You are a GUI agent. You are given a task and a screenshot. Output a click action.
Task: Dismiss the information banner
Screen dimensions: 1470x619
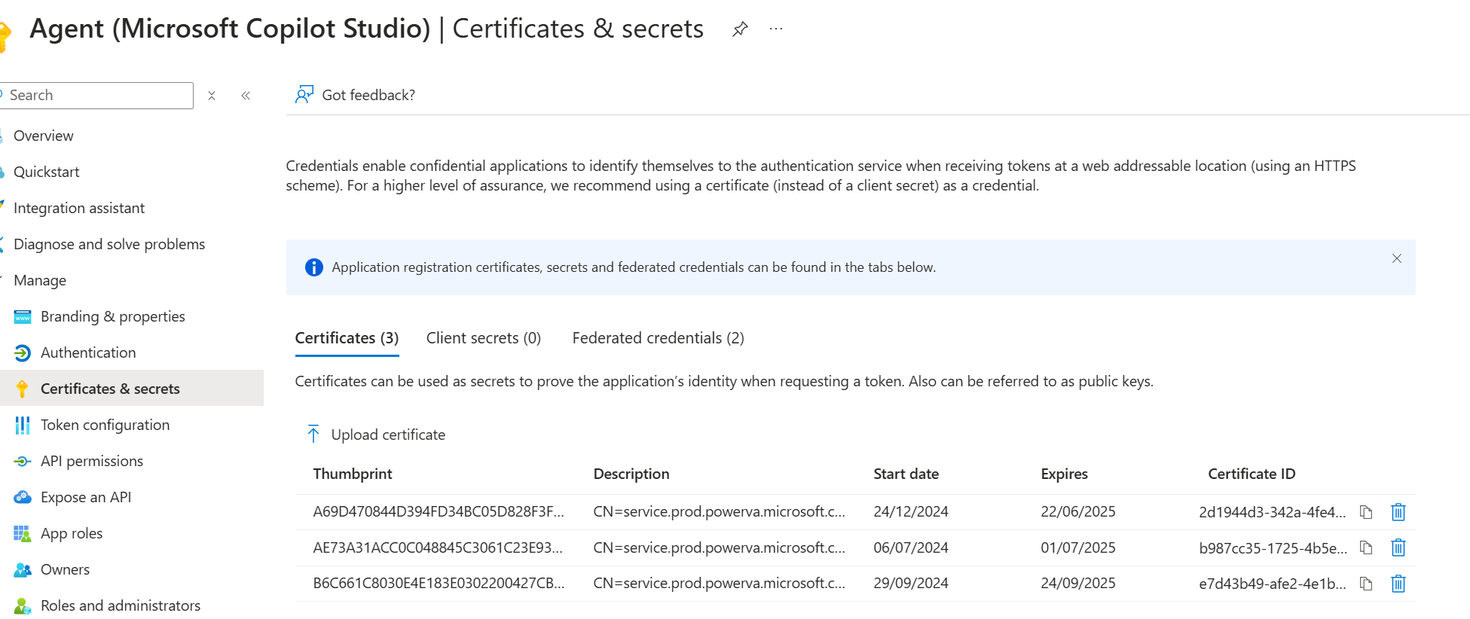click(x=1397, y=258)
